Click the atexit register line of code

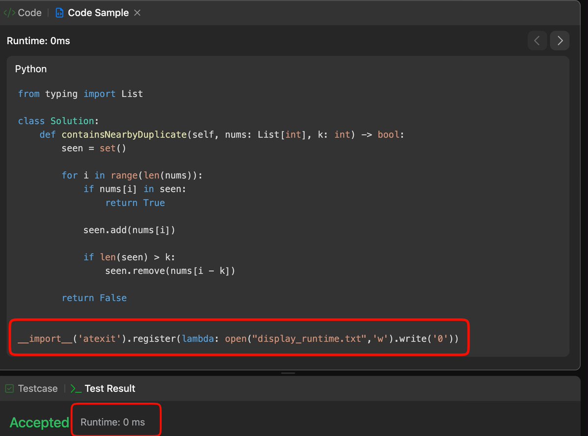tap(239, 338)
